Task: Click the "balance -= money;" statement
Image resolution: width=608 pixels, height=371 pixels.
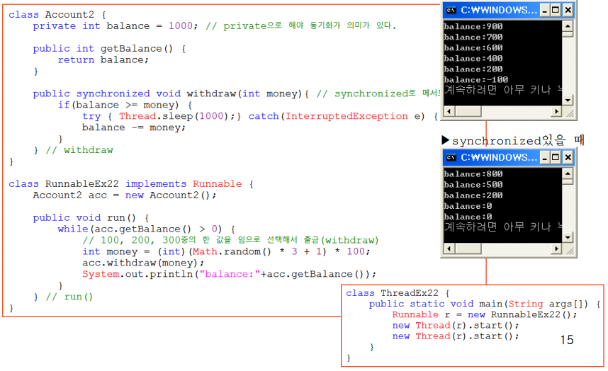Action: [134, 128]
